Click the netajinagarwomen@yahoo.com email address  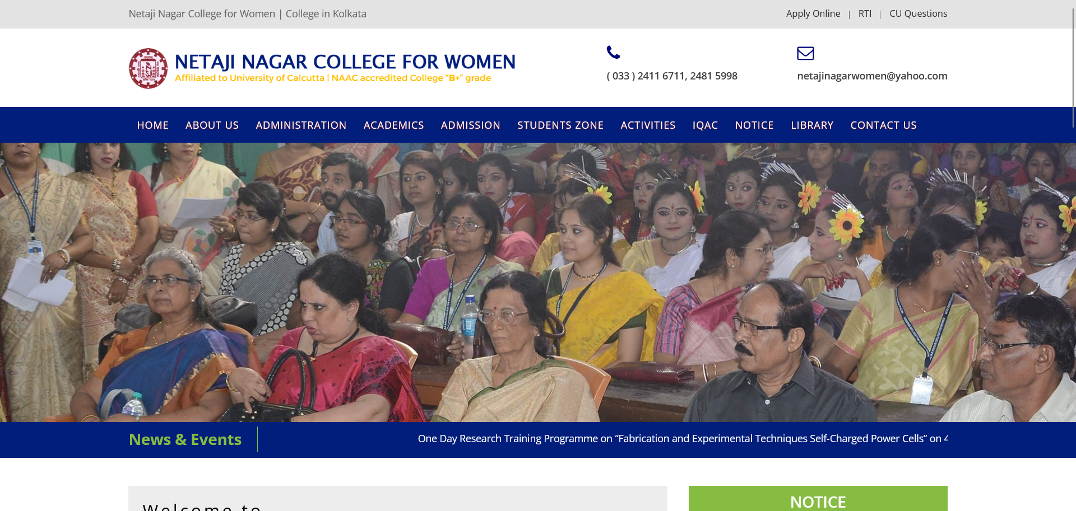pyautogui.click(x=872, y=76)
